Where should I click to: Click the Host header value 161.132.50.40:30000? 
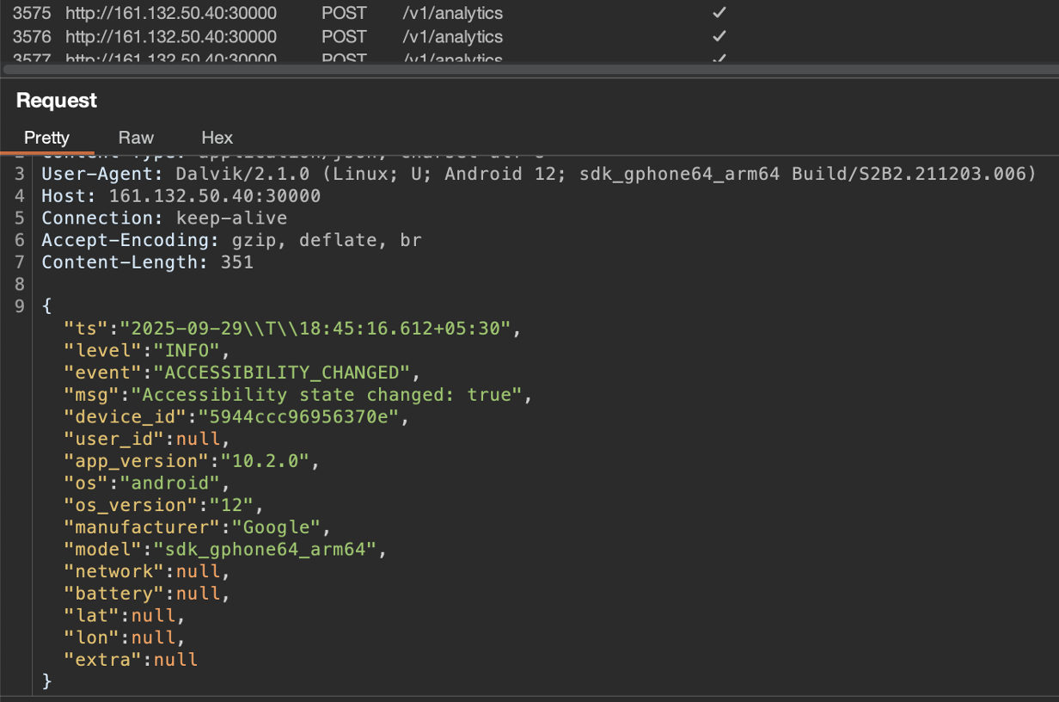coord(214,196)
